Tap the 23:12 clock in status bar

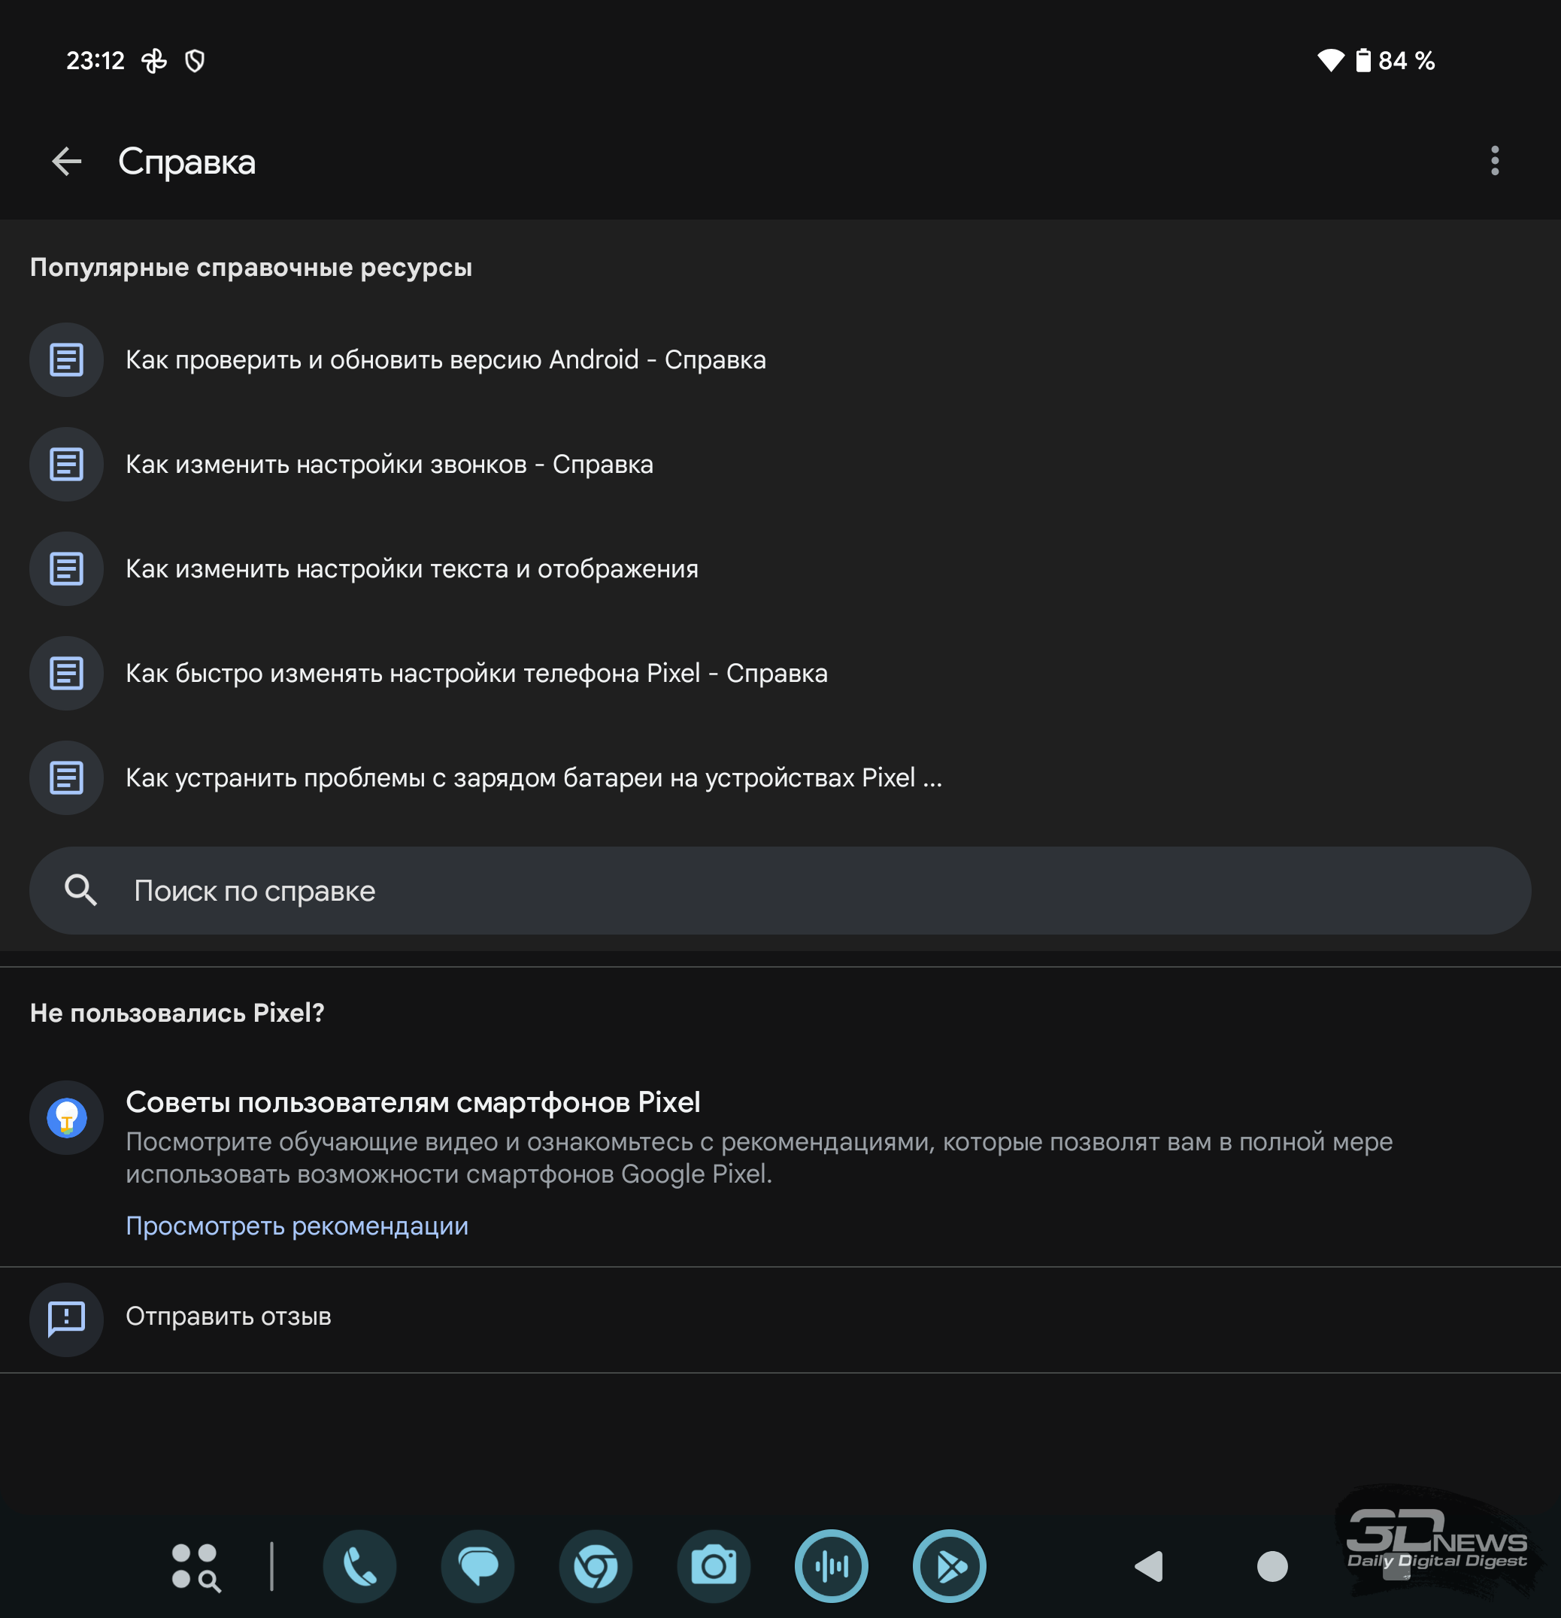click(95, 60)
